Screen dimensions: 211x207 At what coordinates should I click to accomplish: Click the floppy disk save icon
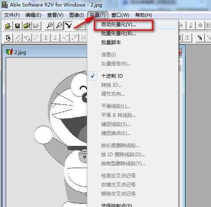coord(17,26)
